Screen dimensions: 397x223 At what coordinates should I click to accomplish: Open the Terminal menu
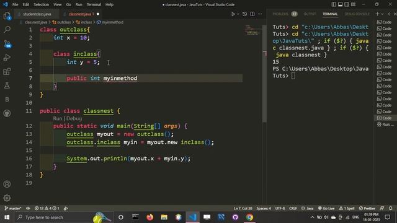pos(94,4)
